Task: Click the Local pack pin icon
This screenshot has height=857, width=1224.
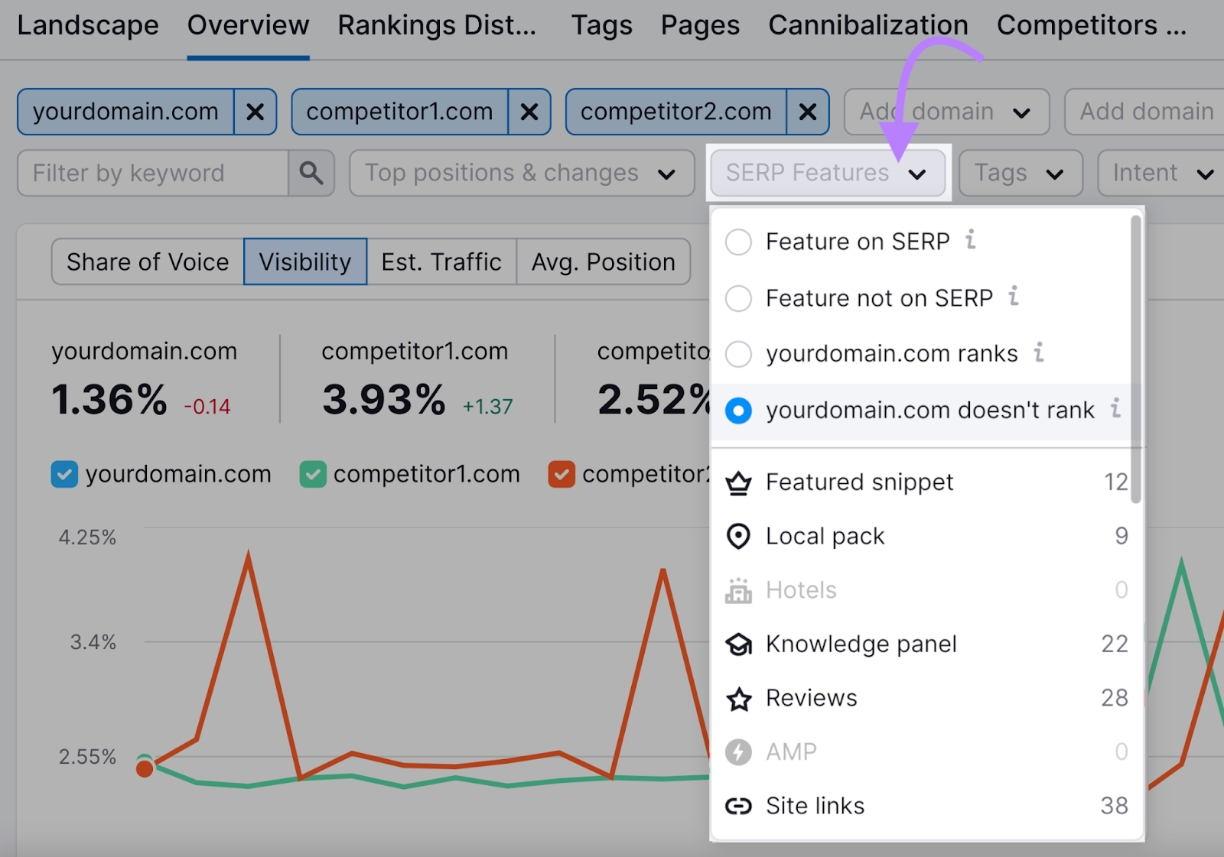Action: tap(739, 536)
